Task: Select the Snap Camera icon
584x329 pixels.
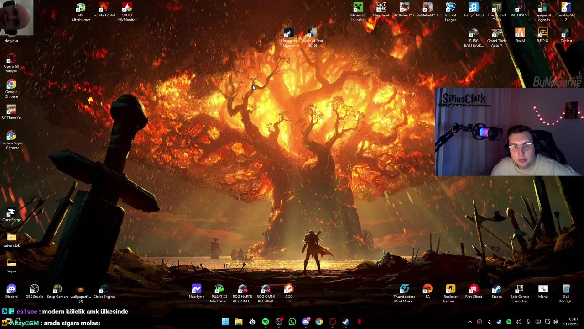Action: pos(57,292)
